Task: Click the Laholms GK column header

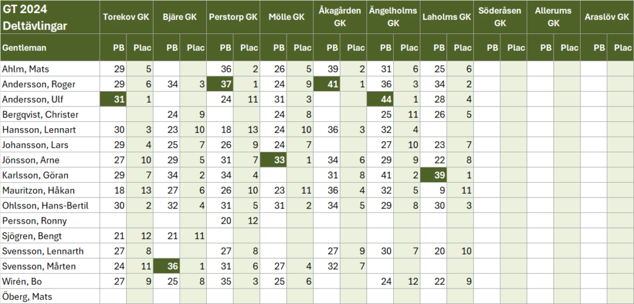Action: pyautogui.click(x=446, y=17)
